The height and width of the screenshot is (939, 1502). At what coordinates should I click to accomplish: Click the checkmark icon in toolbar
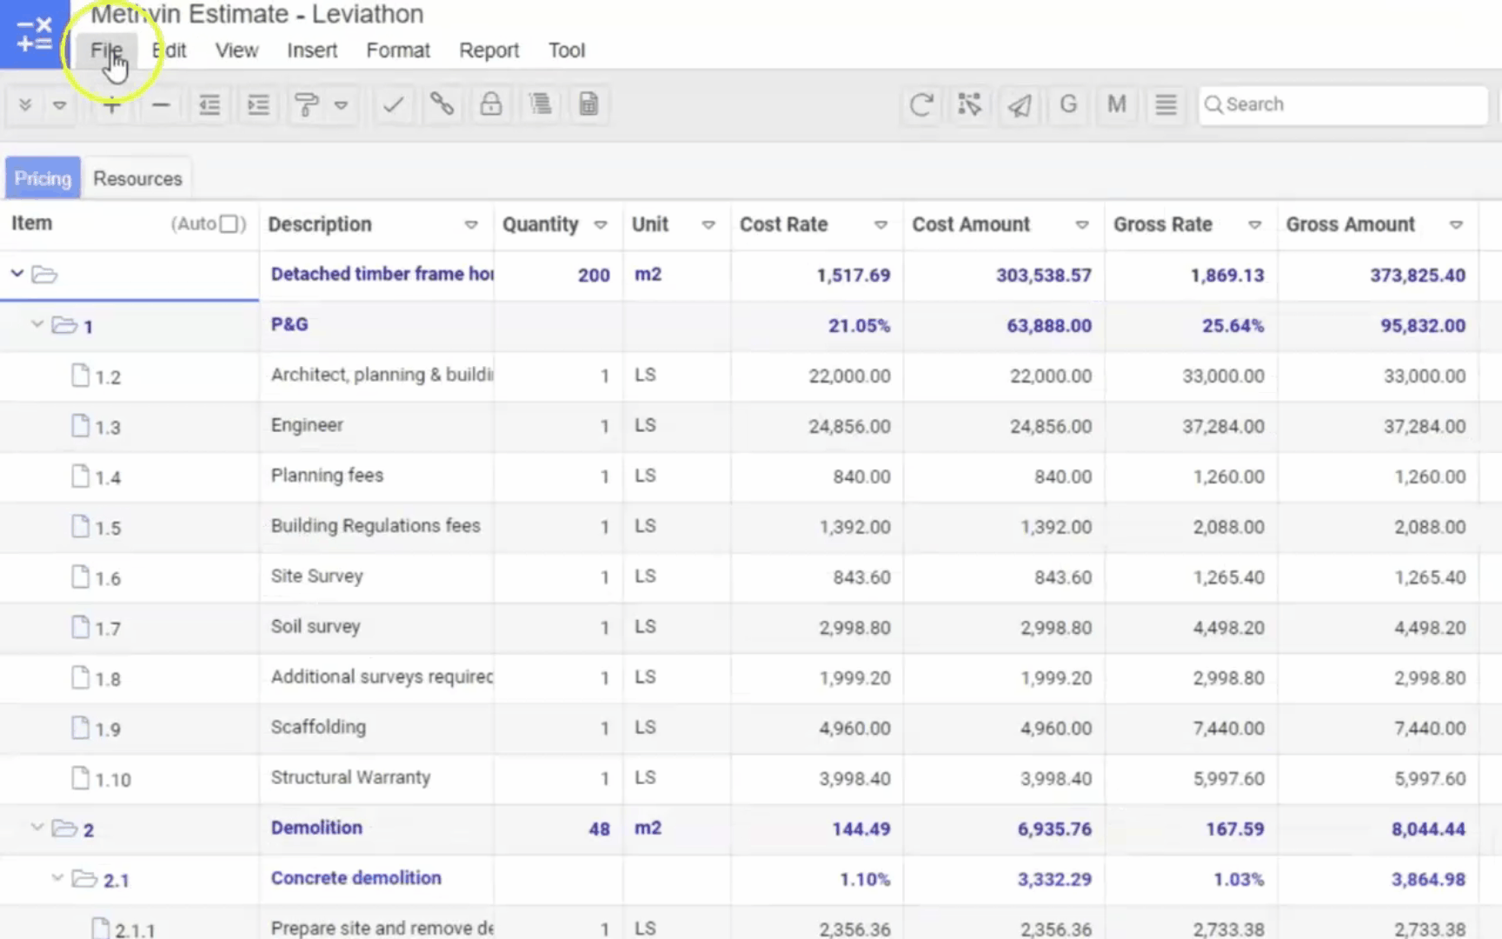point(393,105)
